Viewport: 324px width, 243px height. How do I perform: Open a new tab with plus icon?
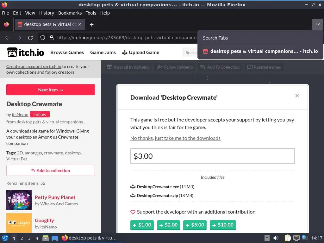pyautogui.click(x=91, y=25)
